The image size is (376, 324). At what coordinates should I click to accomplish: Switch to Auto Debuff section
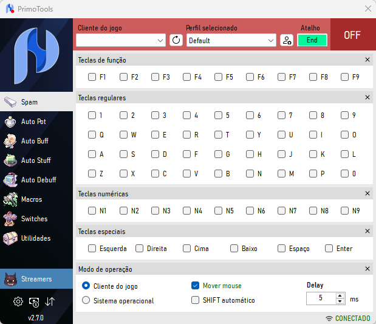(x=36, y=180)
